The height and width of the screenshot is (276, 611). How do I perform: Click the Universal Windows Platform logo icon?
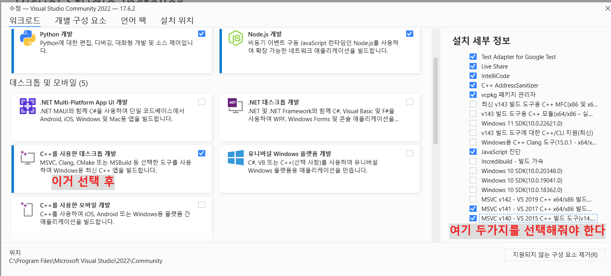[236, 158]
